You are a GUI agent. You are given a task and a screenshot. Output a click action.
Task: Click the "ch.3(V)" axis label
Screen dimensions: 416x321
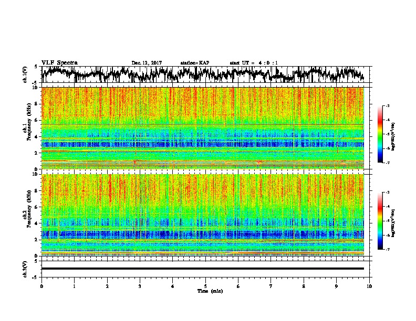(x=25, y=269)
